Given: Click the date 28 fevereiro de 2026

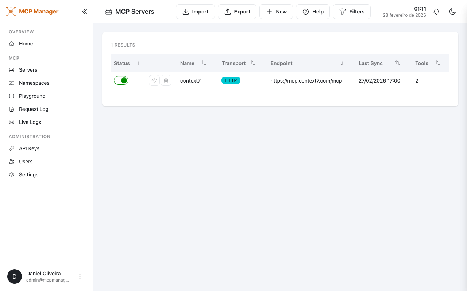Looking at the screenshot, I should point(404,15).
